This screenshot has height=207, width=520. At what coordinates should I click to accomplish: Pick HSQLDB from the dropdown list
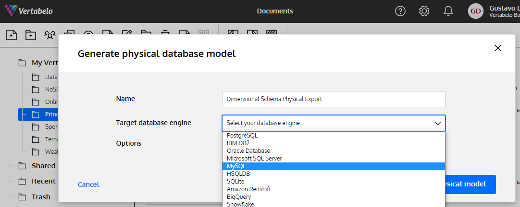334,173
